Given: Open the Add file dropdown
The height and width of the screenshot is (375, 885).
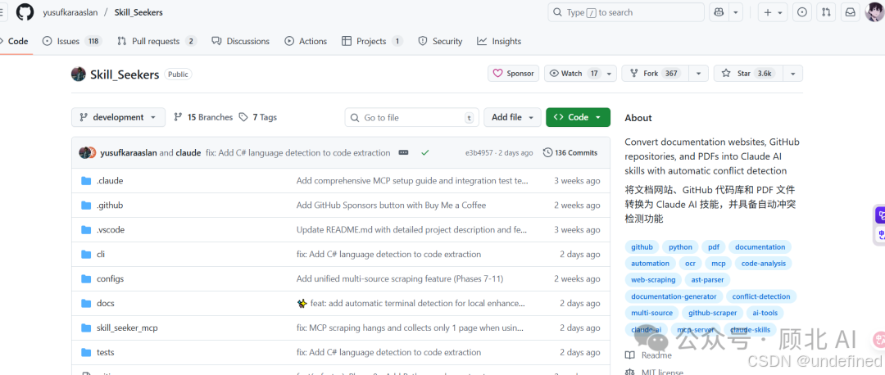Looking at the screenshot, I should pos(512,117).
